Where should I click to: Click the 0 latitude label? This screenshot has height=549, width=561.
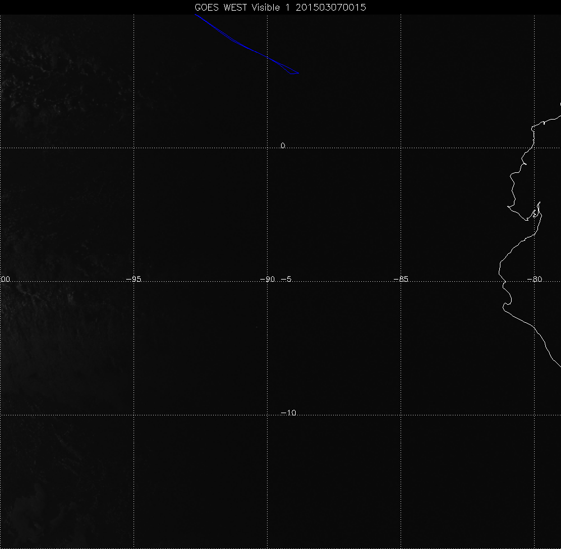click(283, 146)
